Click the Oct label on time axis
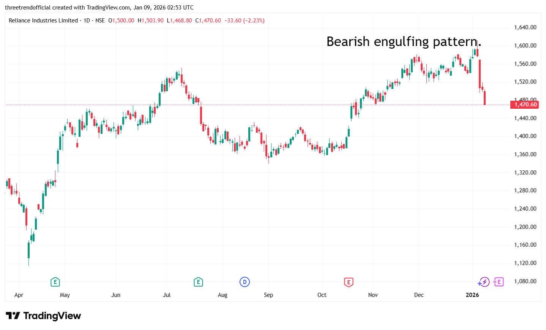Screen dimensions: 546x330 coord(322,295)
